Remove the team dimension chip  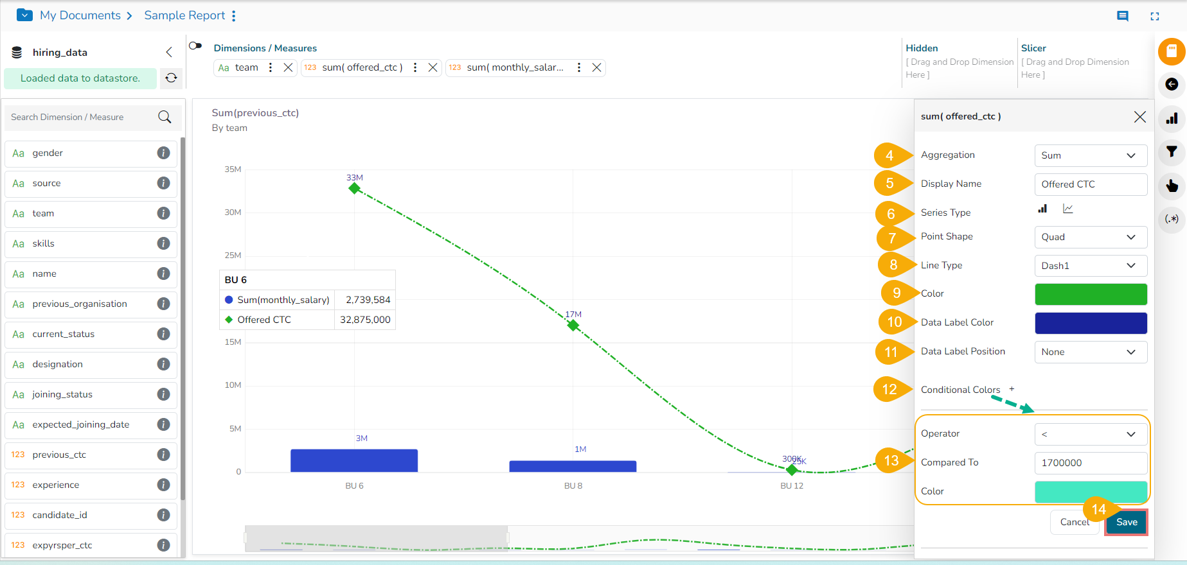point(288,67)
